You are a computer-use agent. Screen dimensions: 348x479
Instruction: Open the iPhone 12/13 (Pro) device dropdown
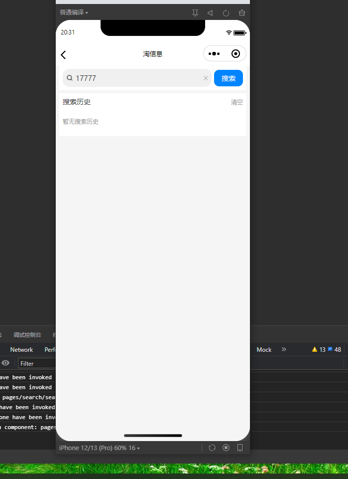coord(100,448)
